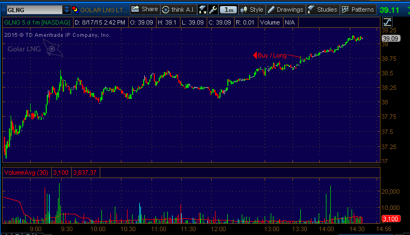
Task: Open the symbol selector dropdown arrow
Action: [x=67, y=10]
